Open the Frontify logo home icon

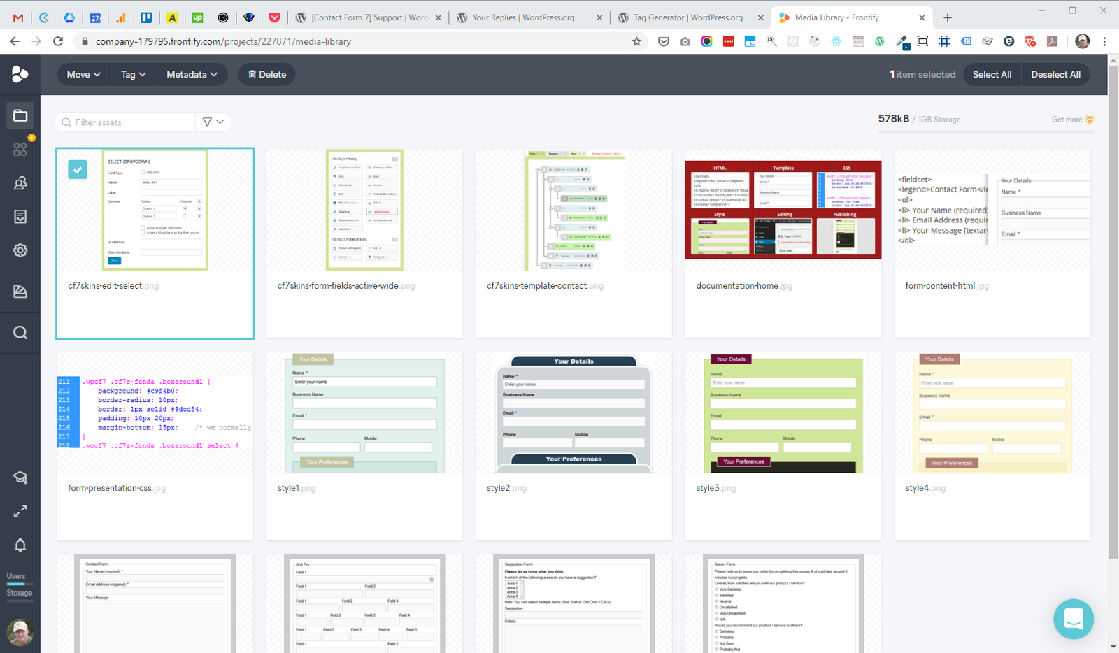point(20,74)
